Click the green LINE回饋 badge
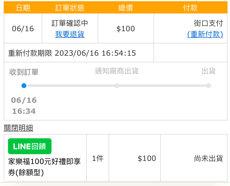230x186 pixels. pyautogui.click(x=30, y=146)
